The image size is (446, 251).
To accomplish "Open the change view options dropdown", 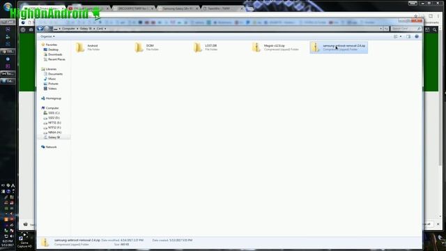I will point(401,36).
